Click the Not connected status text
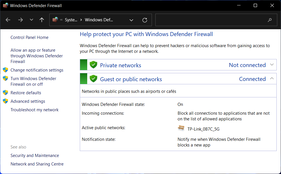The image size is (281, 174). click(247, 65)
